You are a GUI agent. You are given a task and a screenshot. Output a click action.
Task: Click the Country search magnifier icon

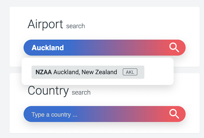tap(174, 114)
